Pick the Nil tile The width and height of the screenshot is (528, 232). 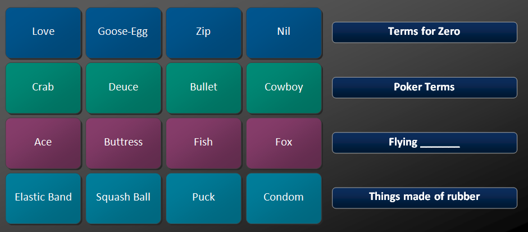[x=284, y=33]
